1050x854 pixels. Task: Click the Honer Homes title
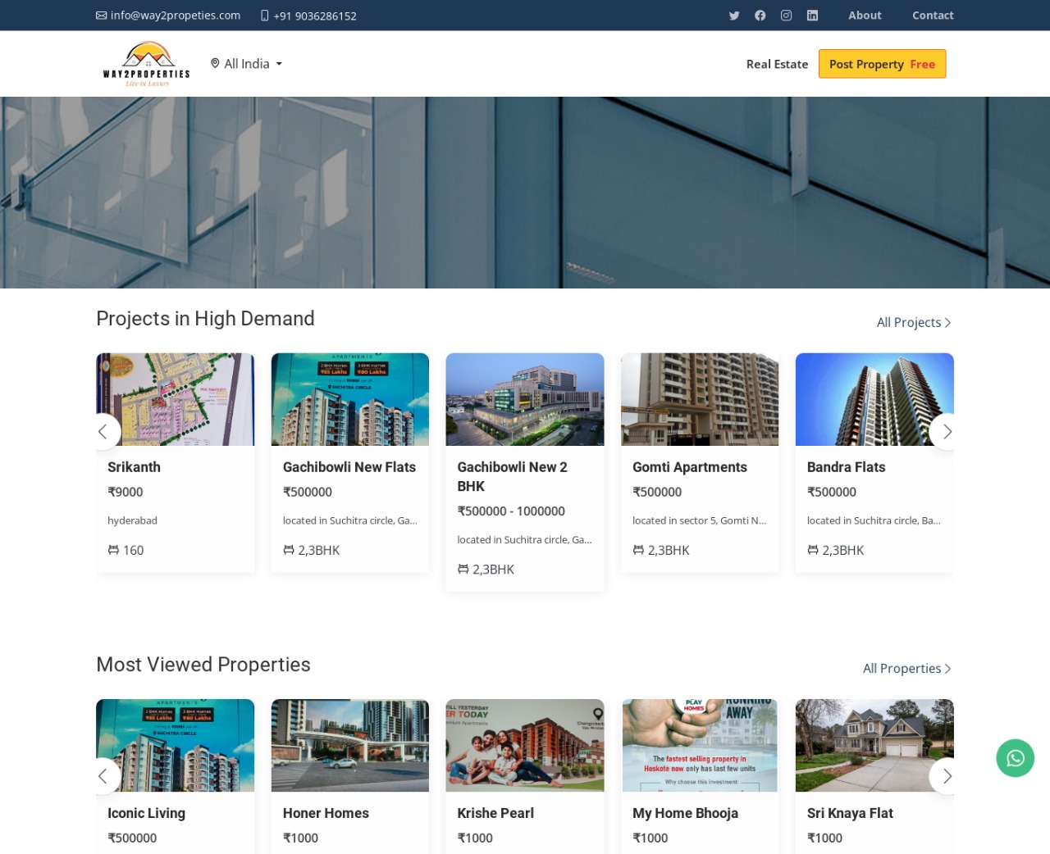point(326,813)
